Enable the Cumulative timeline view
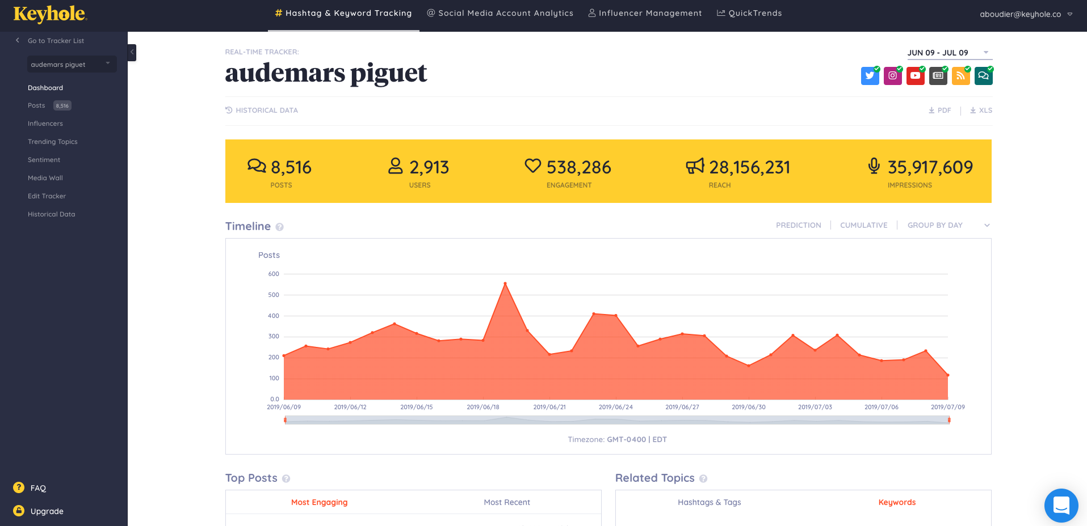Image resolution: width=1087 pixels, height=526 pixels. (863, 225)
